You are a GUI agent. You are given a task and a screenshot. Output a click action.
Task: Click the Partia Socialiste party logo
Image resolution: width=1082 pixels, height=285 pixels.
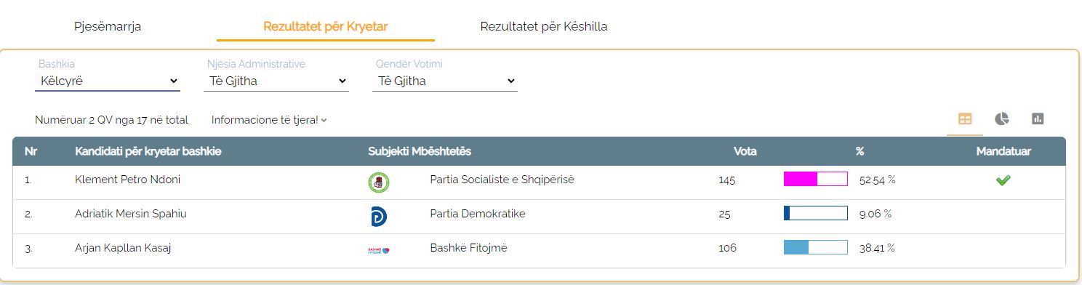click(379, 182)
